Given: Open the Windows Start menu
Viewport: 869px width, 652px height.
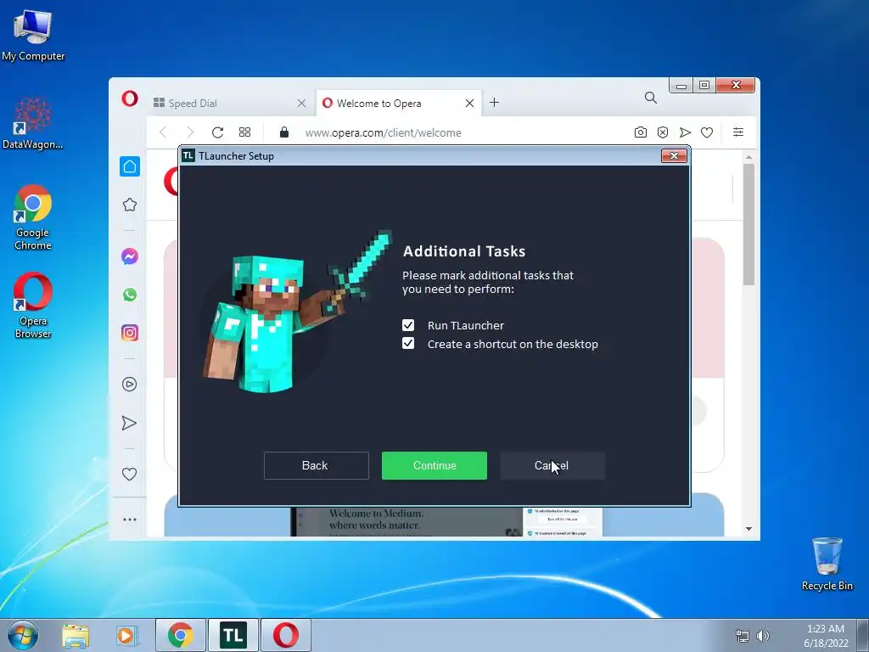Looking at the screenshot, I should 23,635.
